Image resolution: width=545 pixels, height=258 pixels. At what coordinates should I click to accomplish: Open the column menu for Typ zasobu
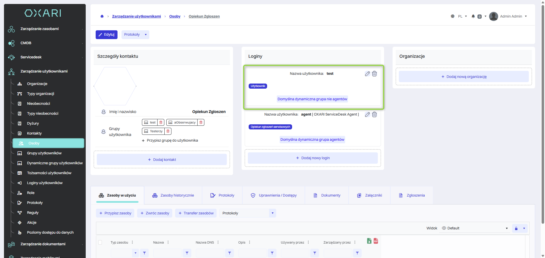pos(132,242)
